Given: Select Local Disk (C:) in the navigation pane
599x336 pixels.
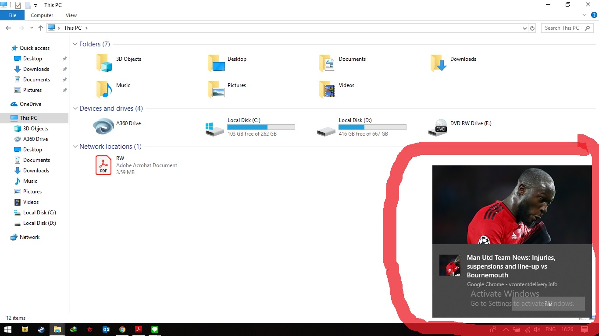Looking at the screenshot, I should coord(39,213).
